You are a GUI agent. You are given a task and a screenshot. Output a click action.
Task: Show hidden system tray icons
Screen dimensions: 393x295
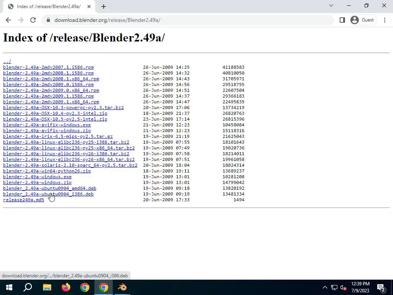click(x=325, y=287)
